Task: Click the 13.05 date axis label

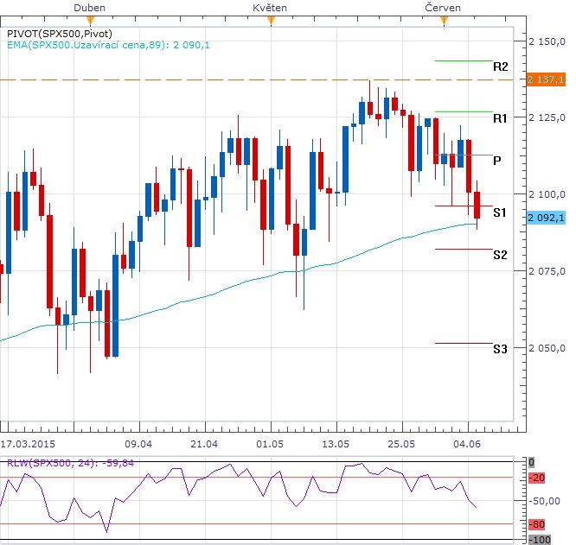Action: tap(336, 444)
